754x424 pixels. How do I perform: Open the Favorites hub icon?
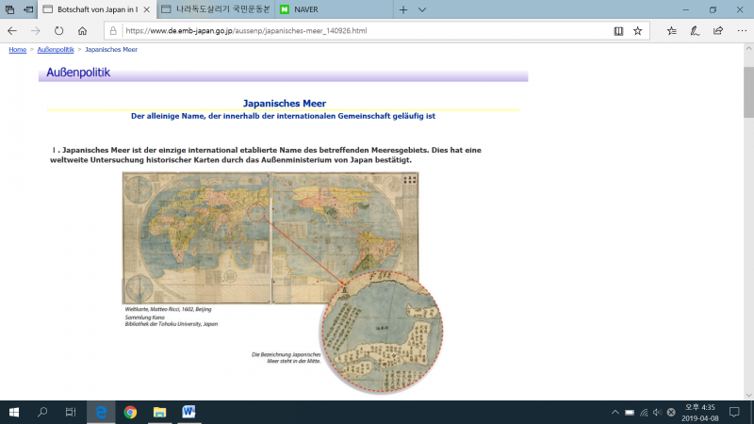pyautogui.click(x=671, y=30)
